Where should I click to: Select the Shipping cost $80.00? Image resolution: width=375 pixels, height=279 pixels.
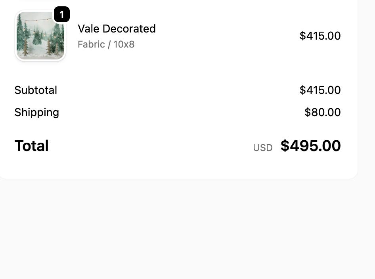pos(322,113)
